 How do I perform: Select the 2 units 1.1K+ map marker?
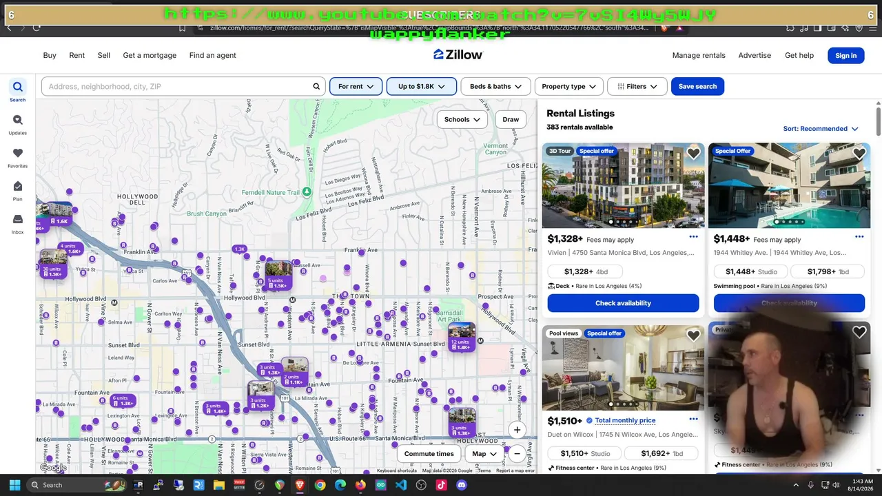click(294, 372)
